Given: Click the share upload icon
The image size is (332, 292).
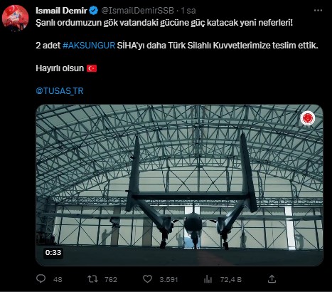Looking at the screenshot, I should 272,279.
